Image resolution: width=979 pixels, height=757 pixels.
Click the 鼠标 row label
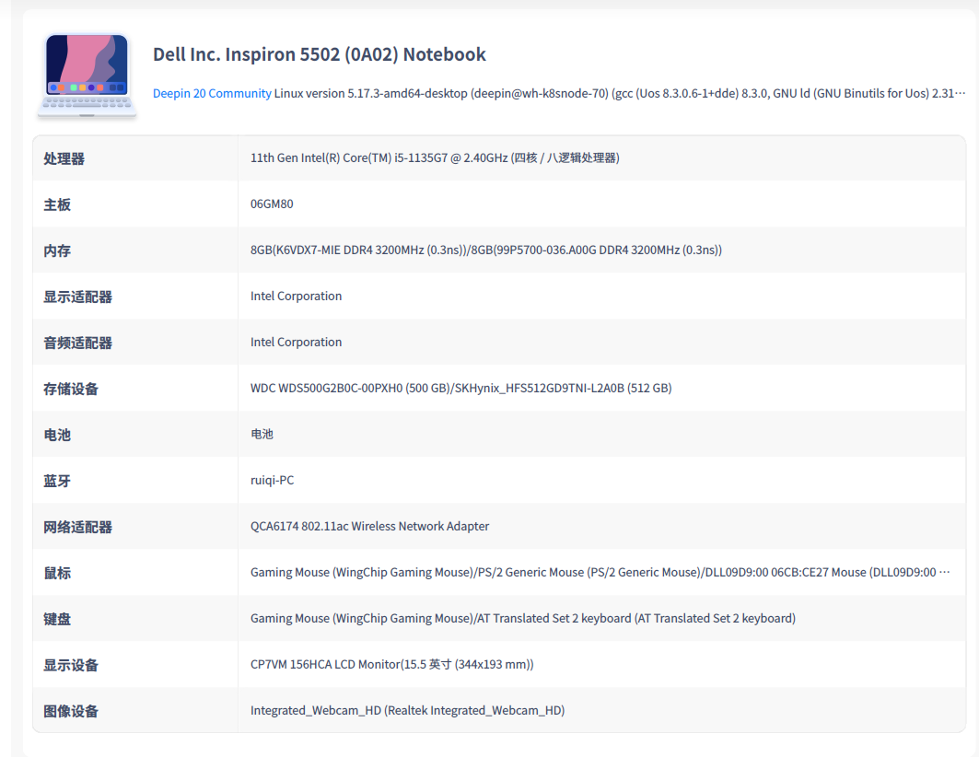57,574
